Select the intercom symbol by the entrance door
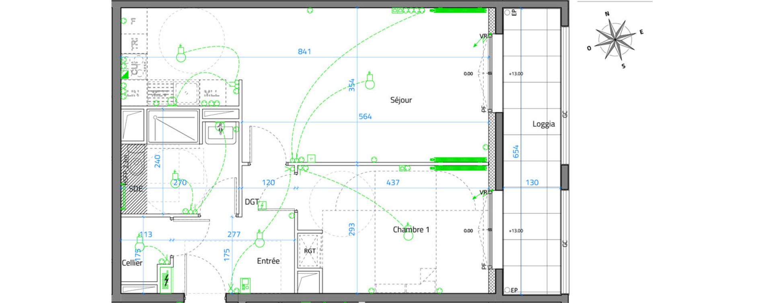The height and width of the screenshot is (303, 764). 245,285
